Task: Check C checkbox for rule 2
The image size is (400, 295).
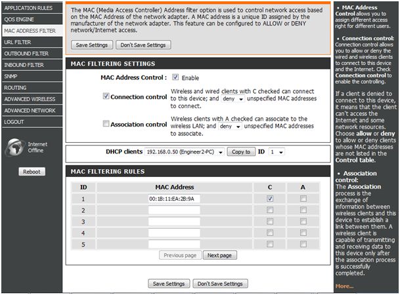Action: click(x=270, y=210)
